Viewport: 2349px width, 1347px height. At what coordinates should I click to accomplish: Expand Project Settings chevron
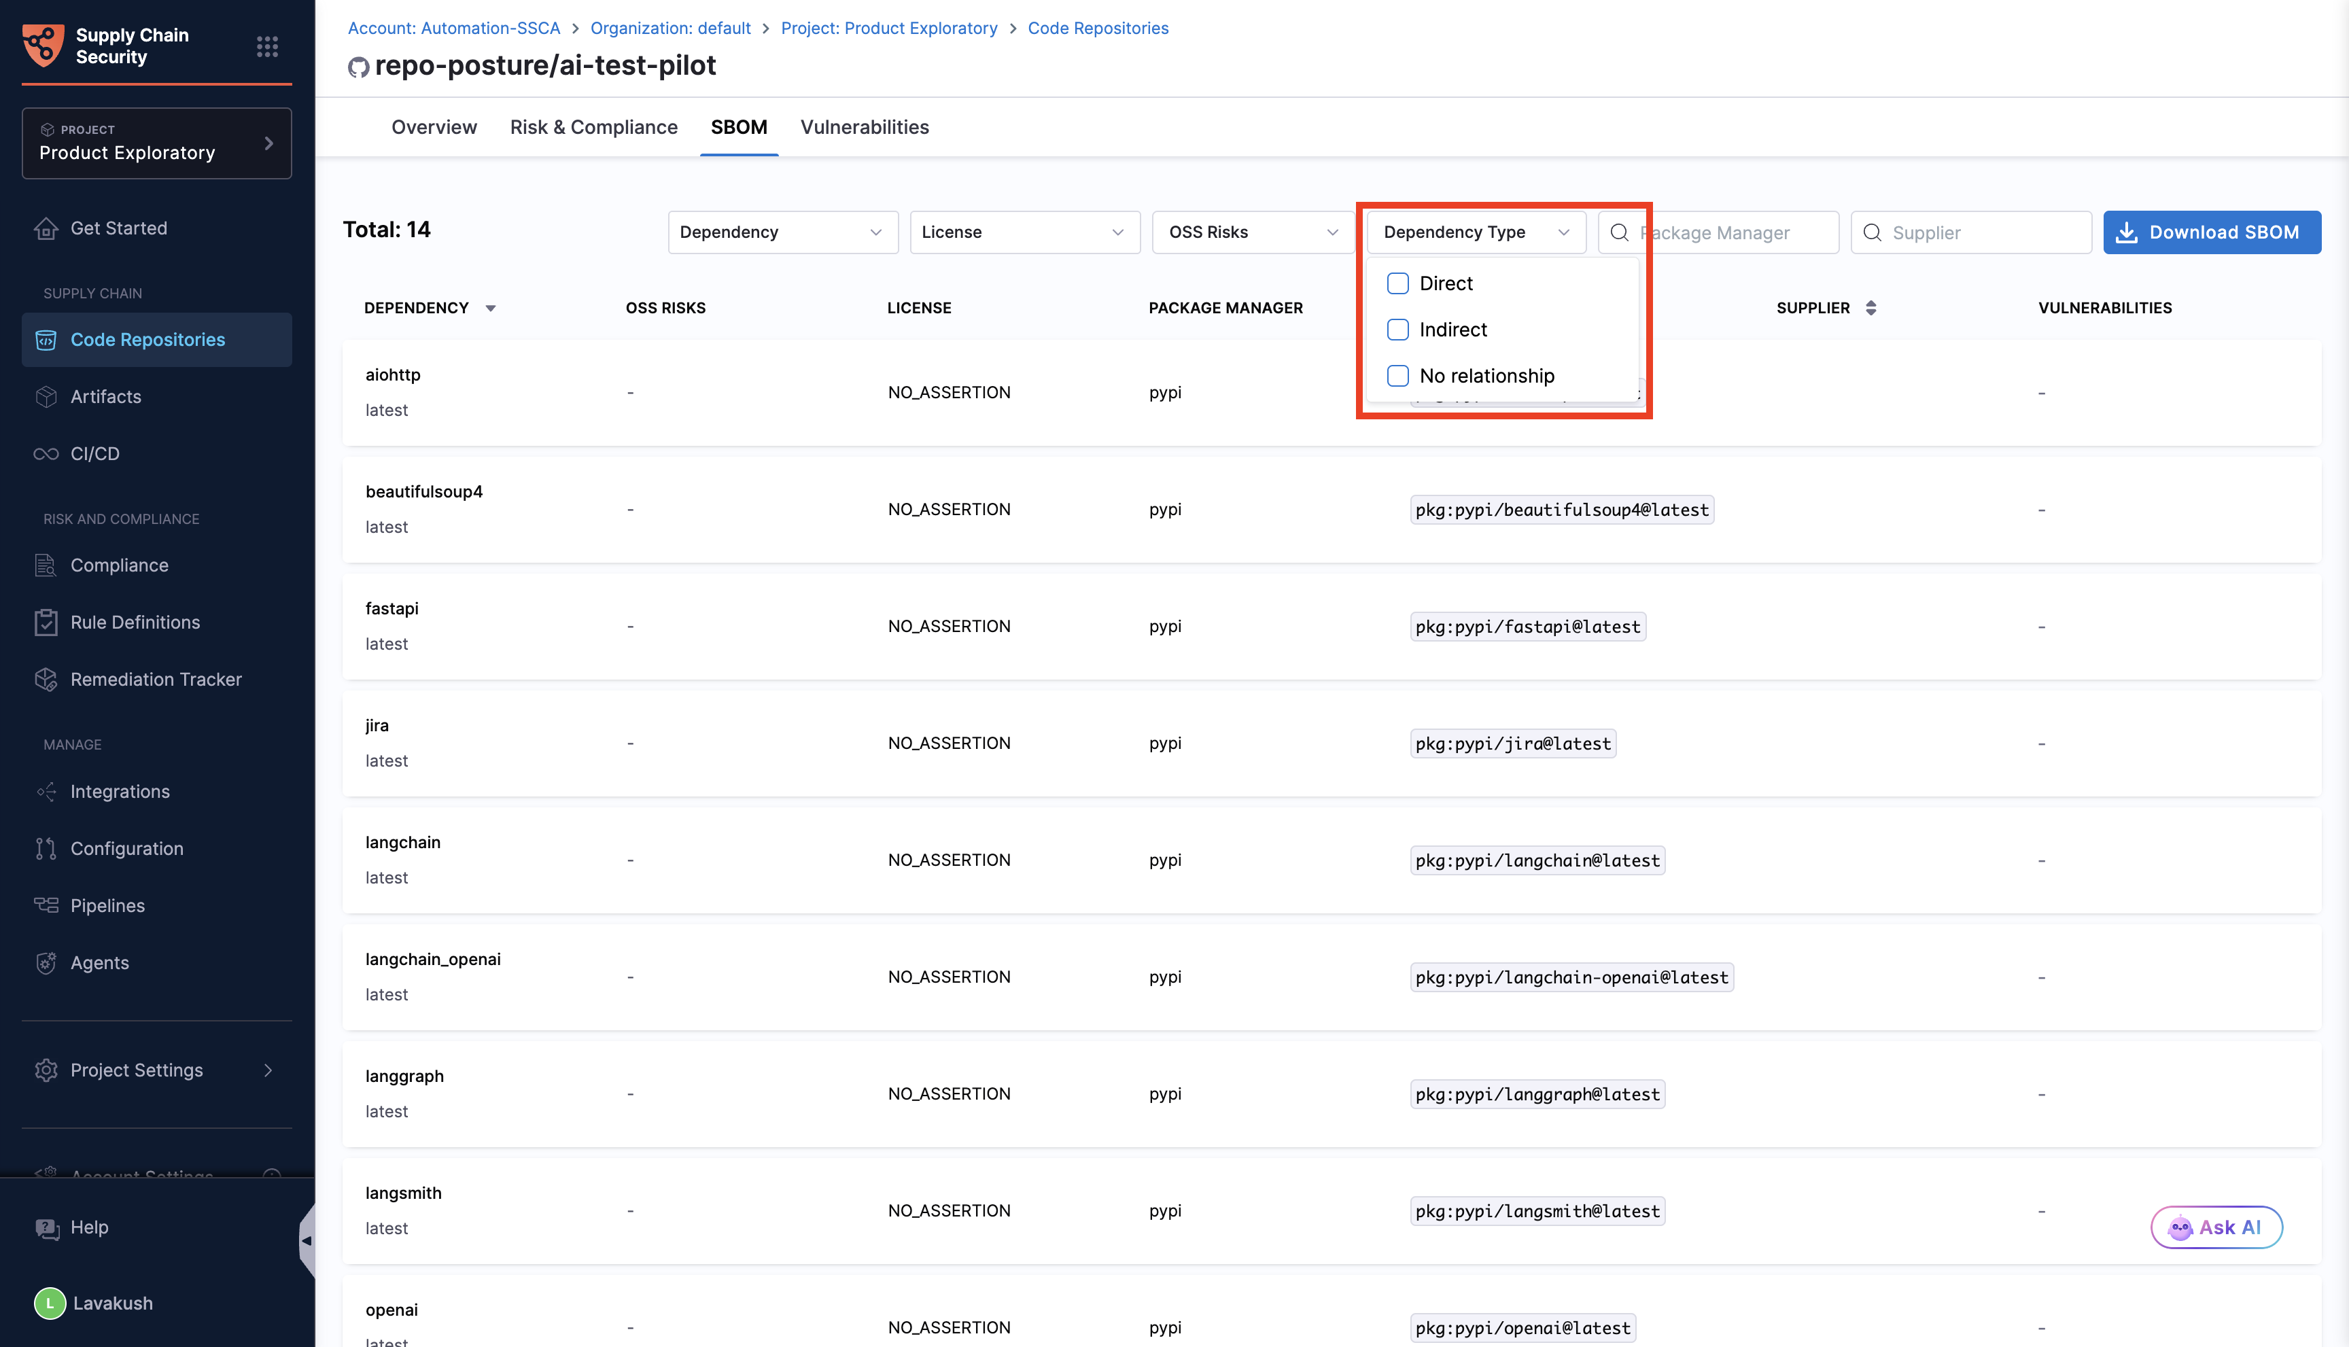268,1070
